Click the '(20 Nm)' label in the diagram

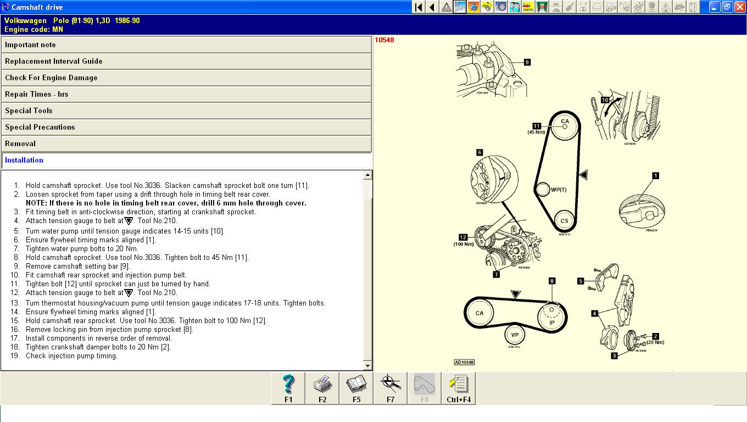655,342
